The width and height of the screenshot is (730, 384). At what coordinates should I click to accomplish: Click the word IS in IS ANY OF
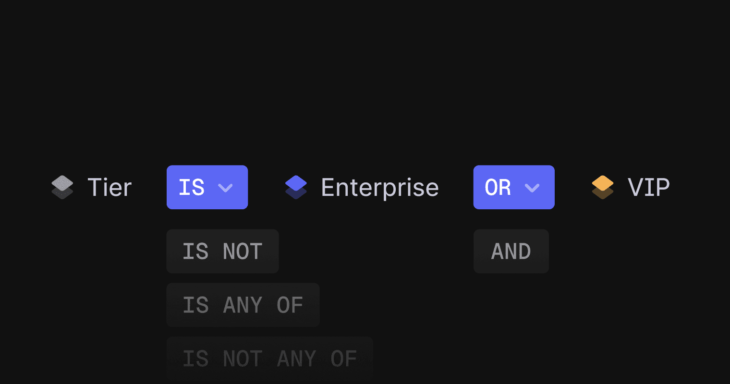195,305
